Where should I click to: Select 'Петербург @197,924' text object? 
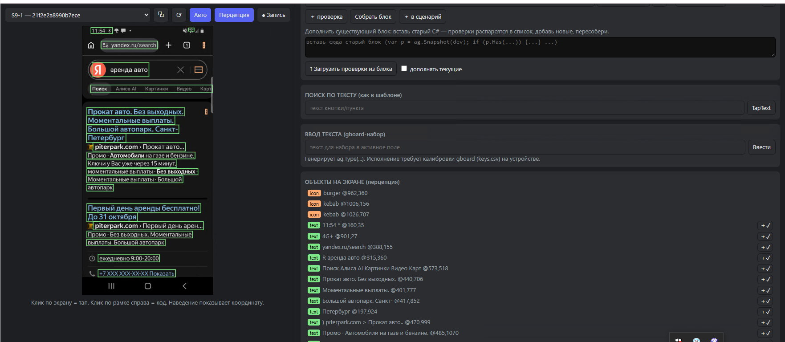click(x=342, y=312)
